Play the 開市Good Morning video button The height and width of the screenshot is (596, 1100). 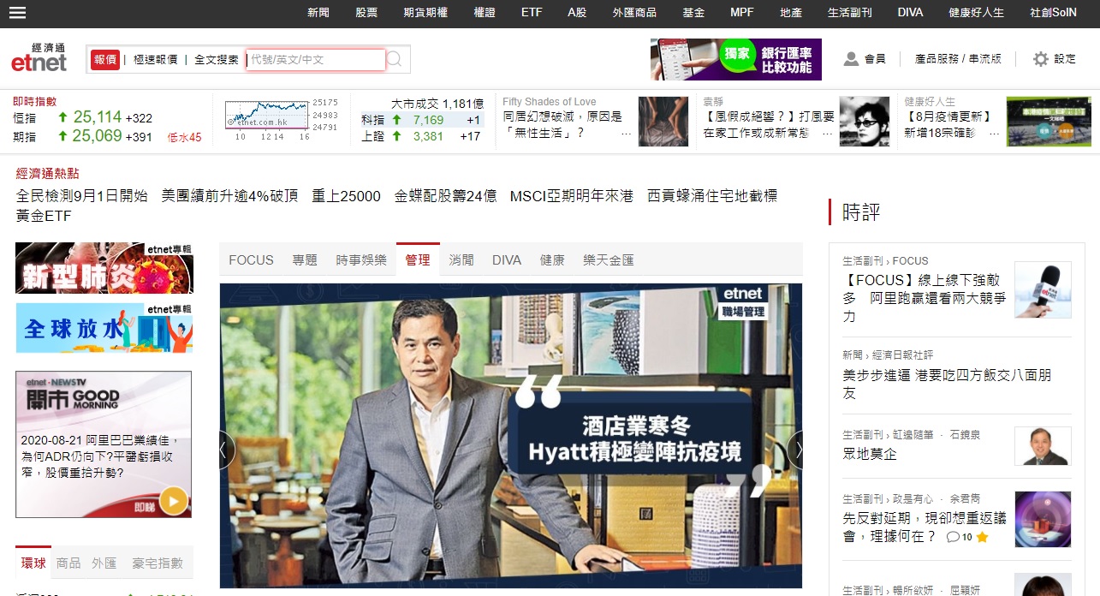click(x=173, y=501)
